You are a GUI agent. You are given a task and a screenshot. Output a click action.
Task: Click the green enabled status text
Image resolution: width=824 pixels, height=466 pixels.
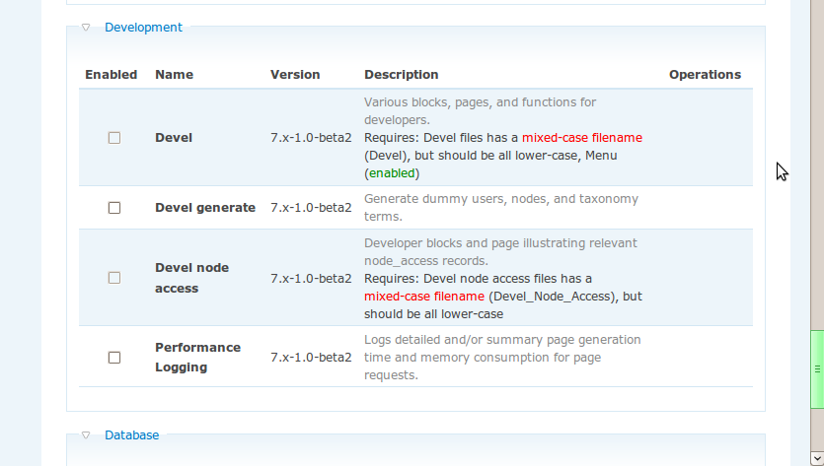(392, 173)
